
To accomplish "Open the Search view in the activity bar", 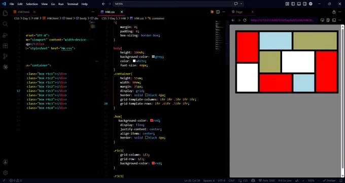I will 5,24.
